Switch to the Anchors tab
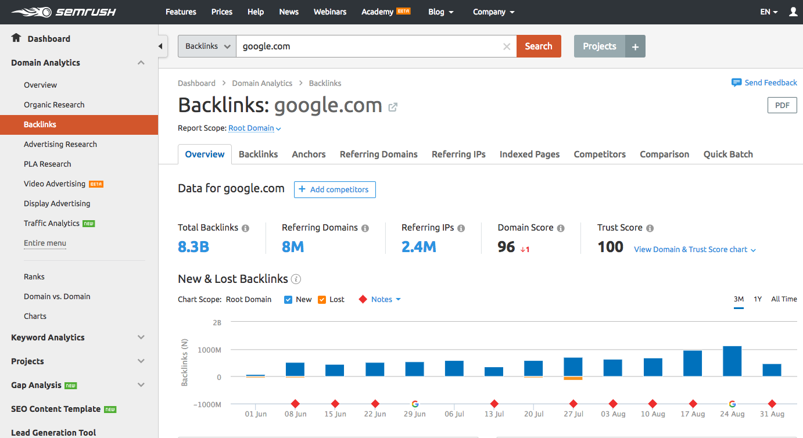 point(309,154)
